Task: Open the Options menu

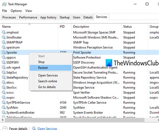Action: pos(16,11)
